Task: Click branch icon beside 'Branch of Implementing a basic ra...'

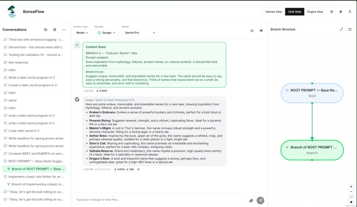Action: (x=8, y=184)
